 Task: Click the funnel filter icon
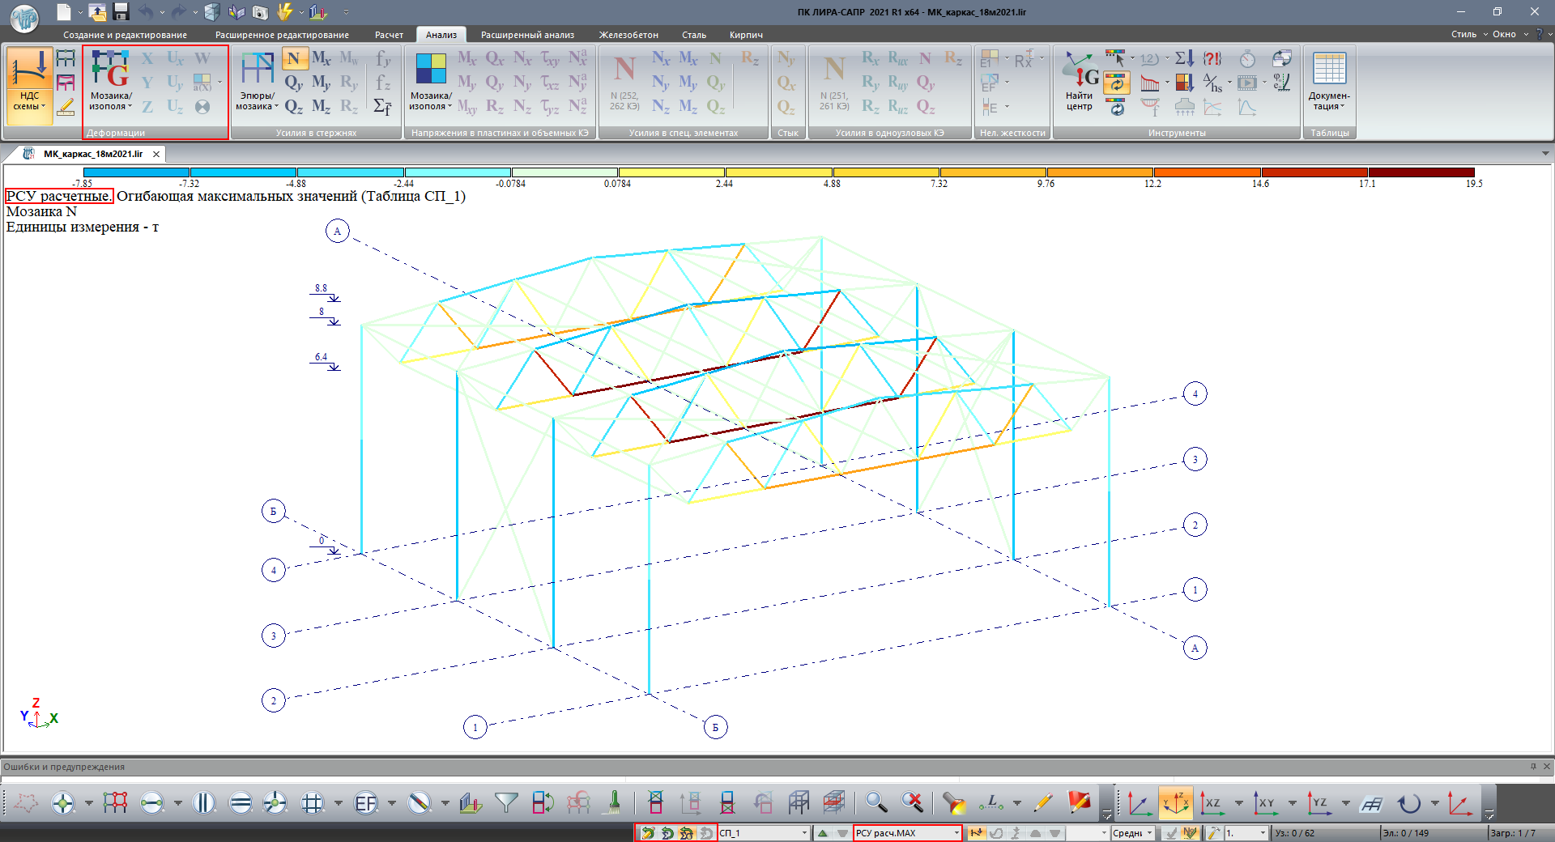click(x=506, y=802)
